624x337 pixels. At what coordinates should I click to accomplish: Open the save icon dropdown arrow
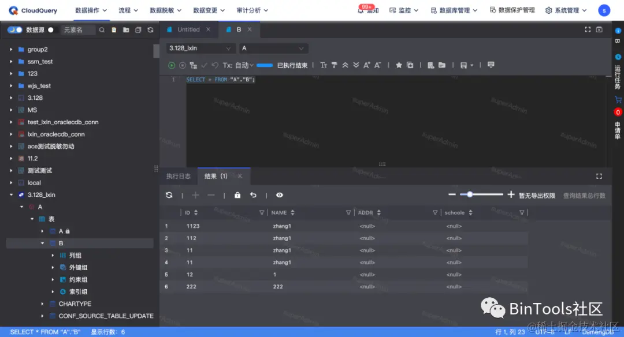[472, 66]
